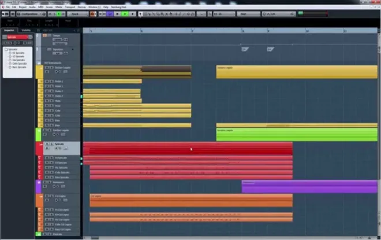
Task: Click the search icon beside Configurations
Action: tap(44, 14)
